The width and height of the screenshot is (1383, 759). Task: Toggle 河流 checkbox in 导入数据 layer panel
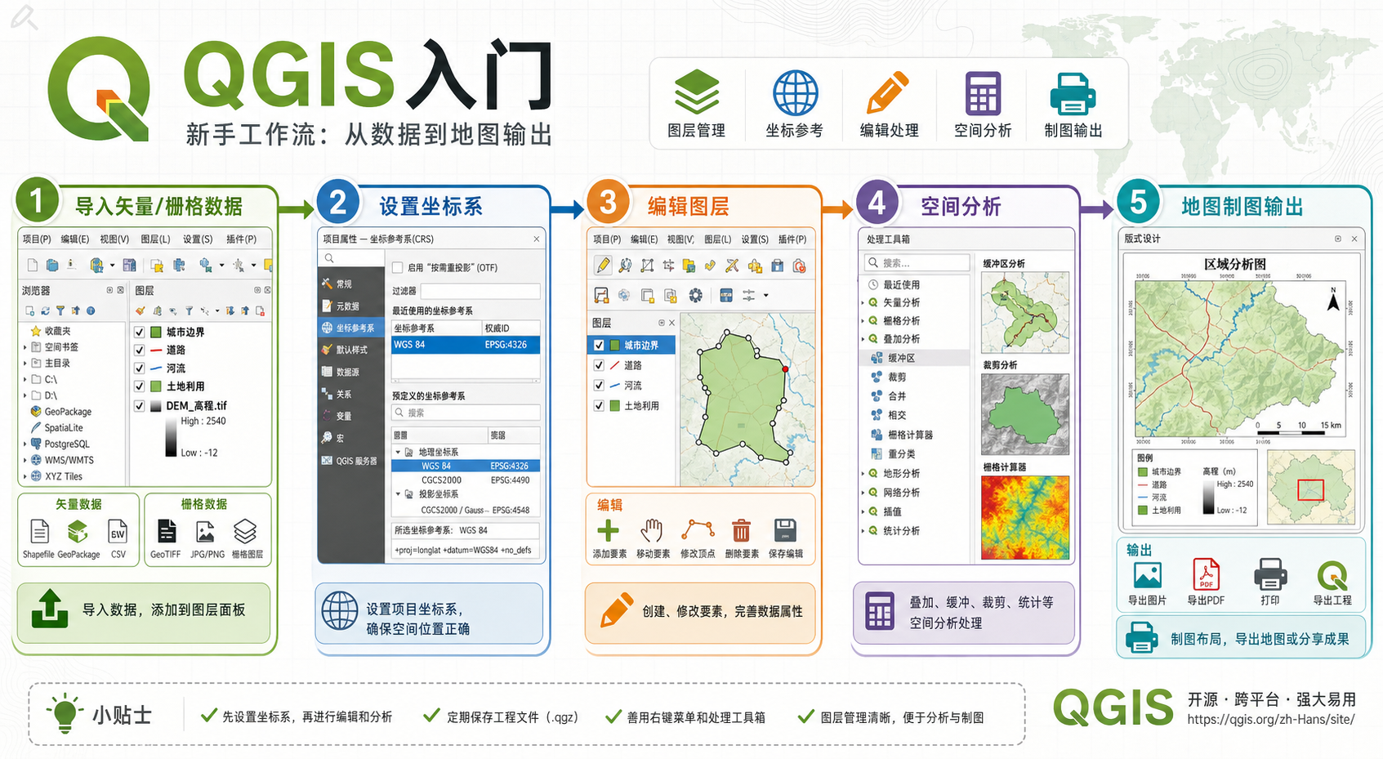140,368
